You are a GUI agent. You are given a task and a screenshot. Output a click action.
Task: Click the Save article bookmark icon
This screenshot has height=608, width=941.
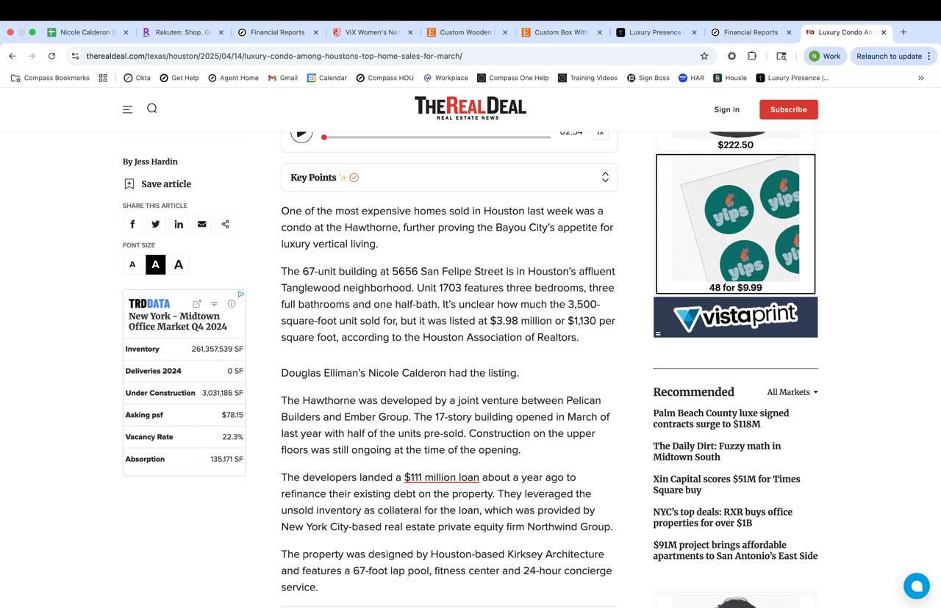point(129,184)
